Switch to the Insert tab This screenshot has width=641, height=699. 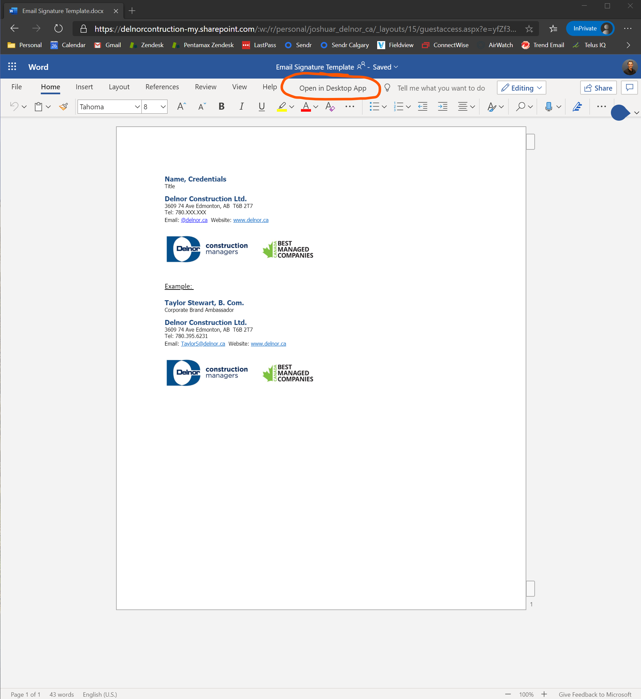(x=84, y=87)
